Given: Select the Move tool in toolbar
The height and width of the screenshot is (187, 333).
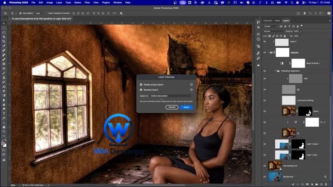Looking at the screenshot, I should [4, 23].
